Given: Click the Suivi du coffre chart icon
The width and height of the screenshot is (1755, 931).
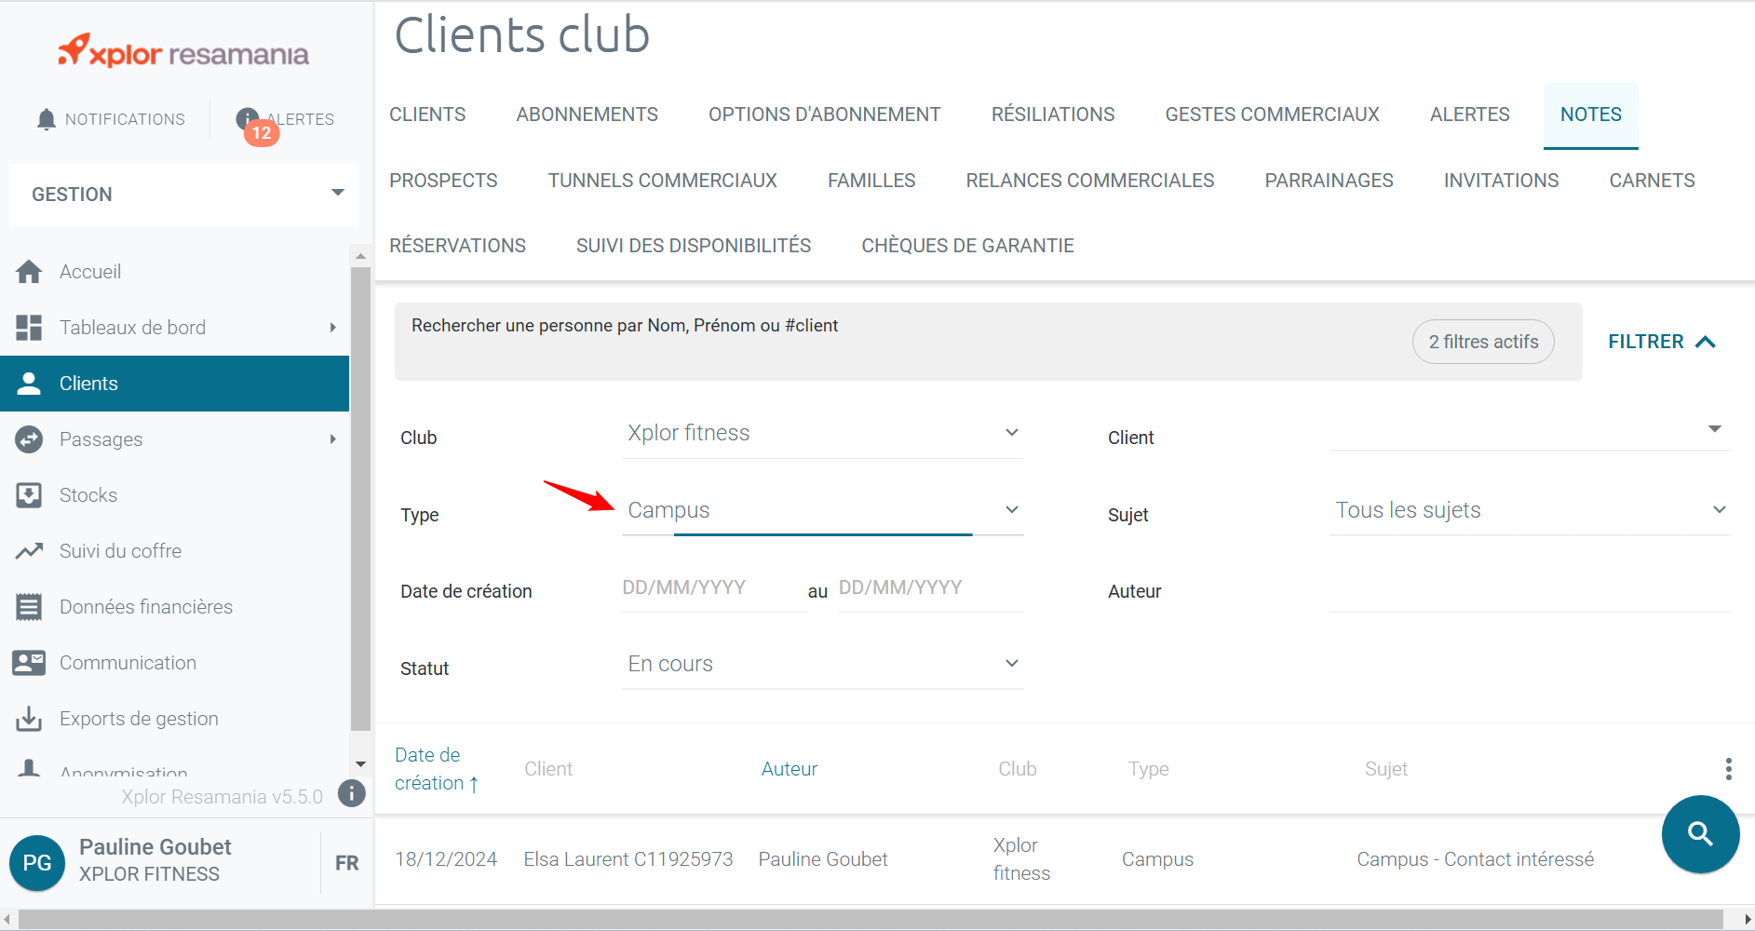Looking at the screenshot, I should click(x=29, y=551).
